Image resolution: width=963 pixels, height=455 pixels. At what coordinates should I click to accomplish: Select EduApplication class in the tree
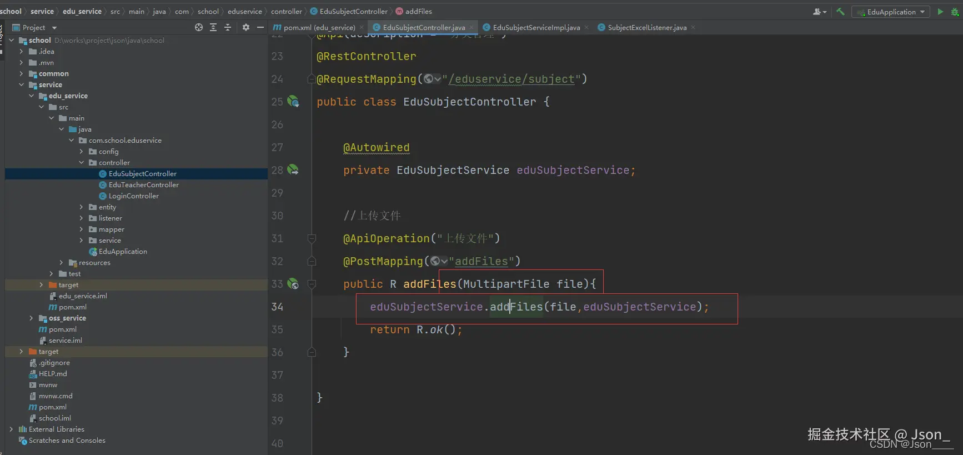coord(123,251)
